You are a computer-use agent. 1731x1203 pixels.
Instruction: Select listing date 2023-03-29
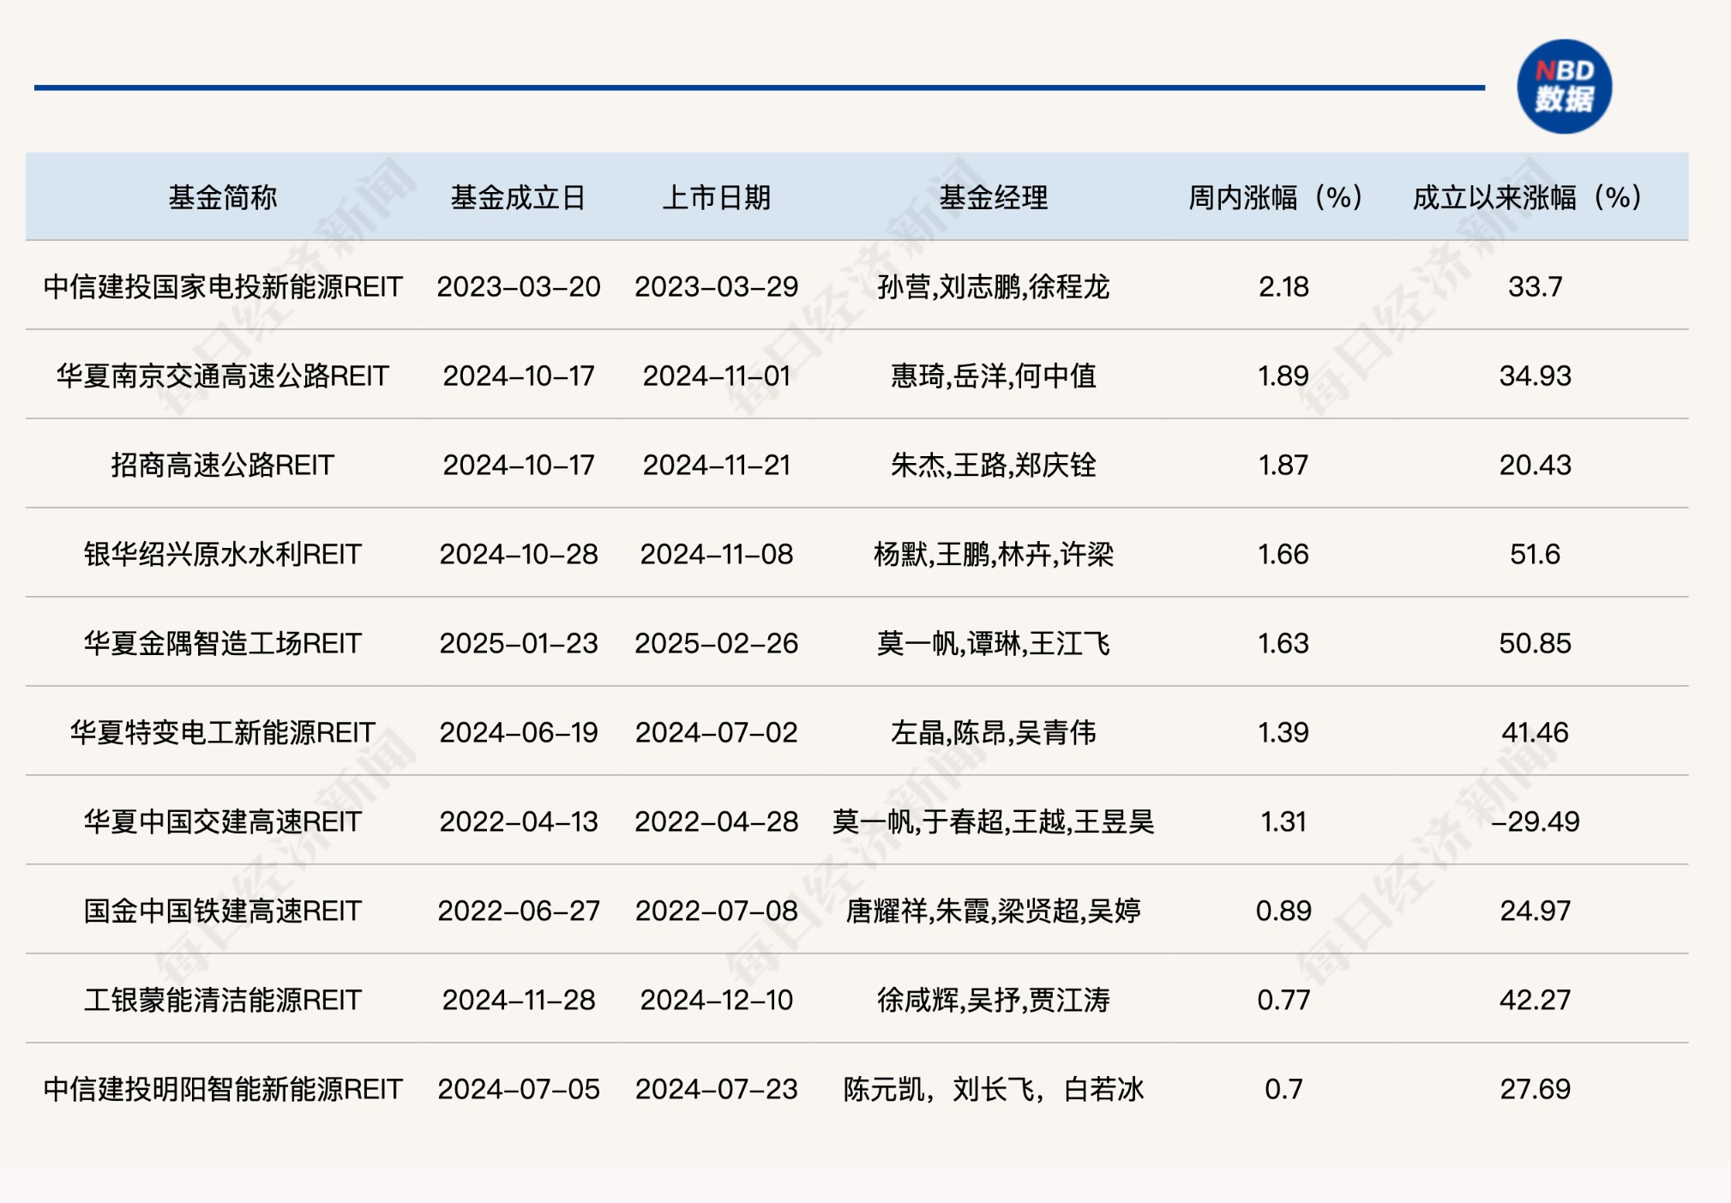pyautogui.click(x=717, y=286)
